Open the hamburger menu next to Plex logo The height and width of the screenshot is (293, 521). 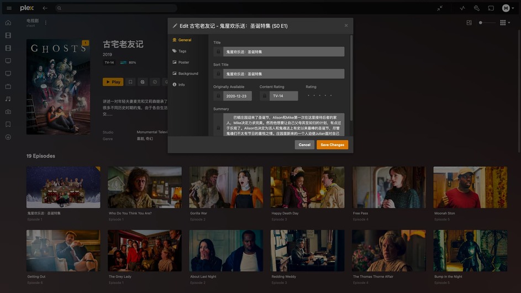(9, 8)
